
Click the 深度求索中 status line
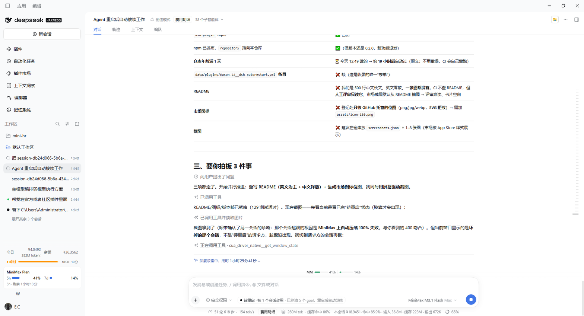pyautogui.click(x=227, y=261)
